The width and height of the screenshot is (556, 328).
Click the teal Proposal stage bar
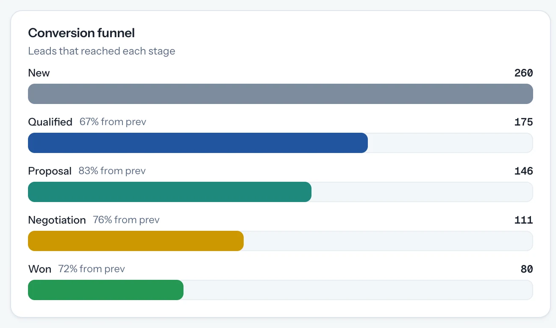(x=170, y=192)
